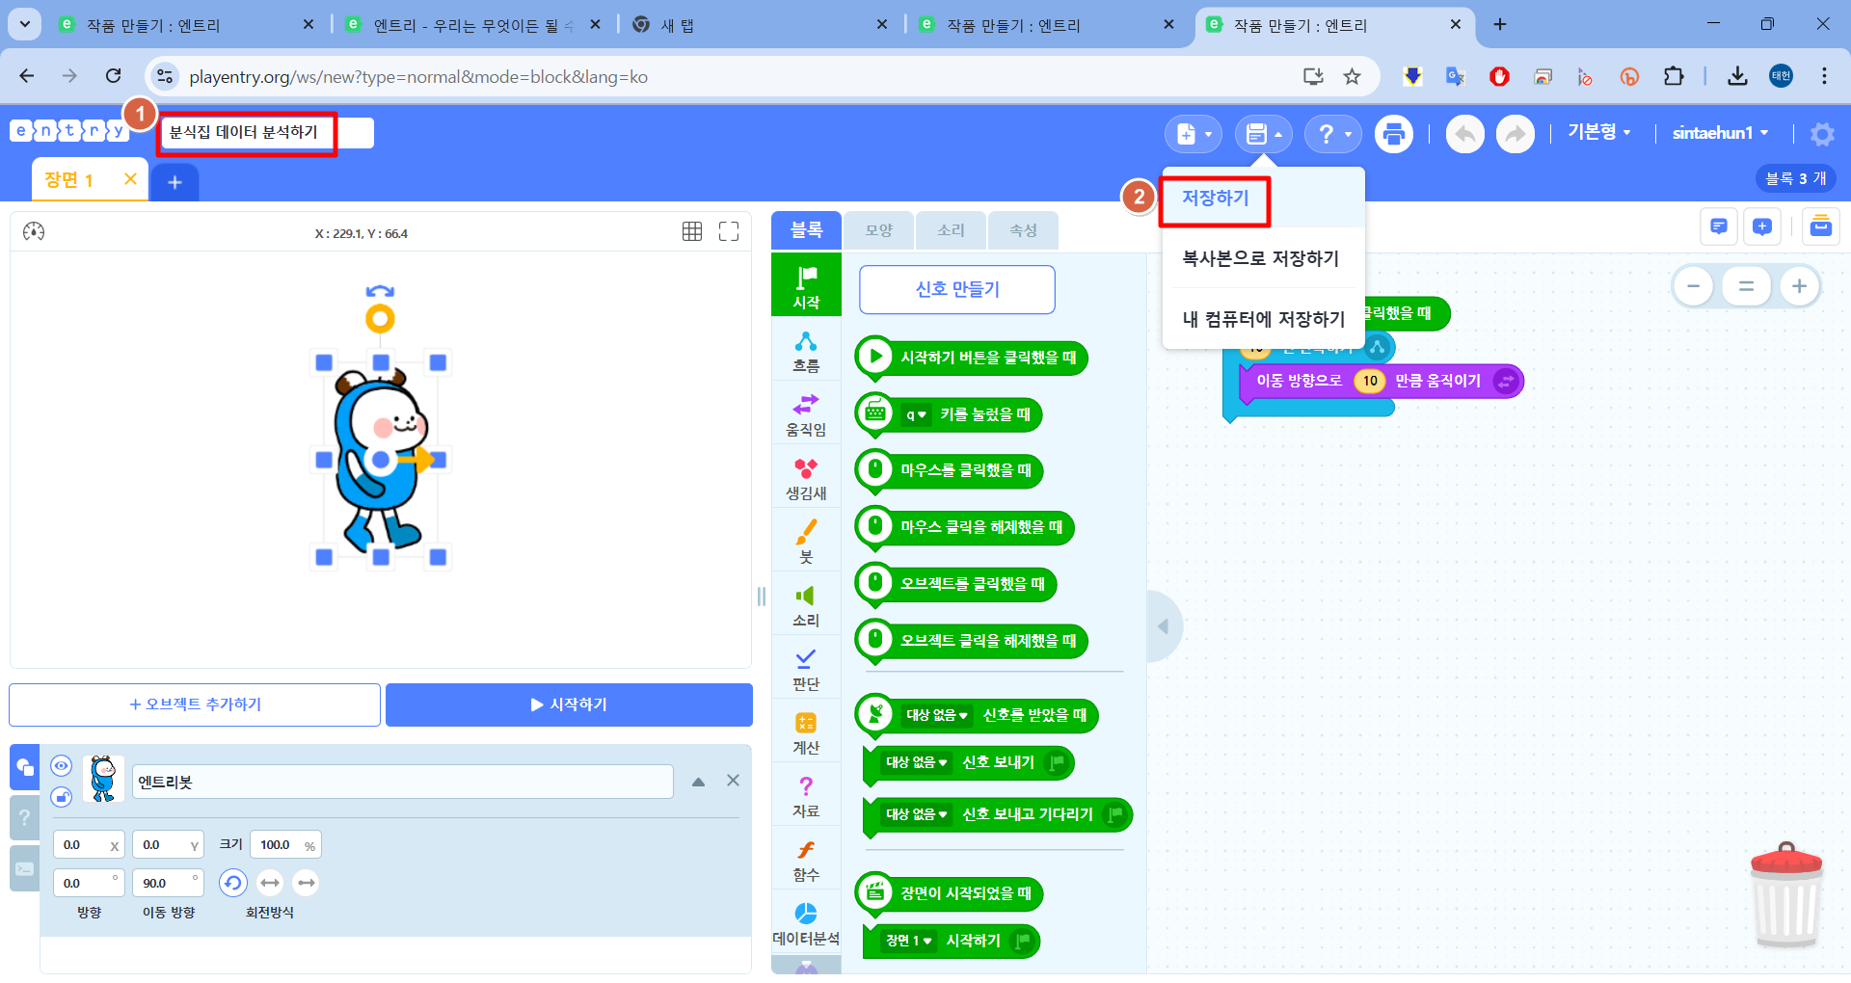
Task: Select left-right flip rotation method
Action: tap(270, 883)
